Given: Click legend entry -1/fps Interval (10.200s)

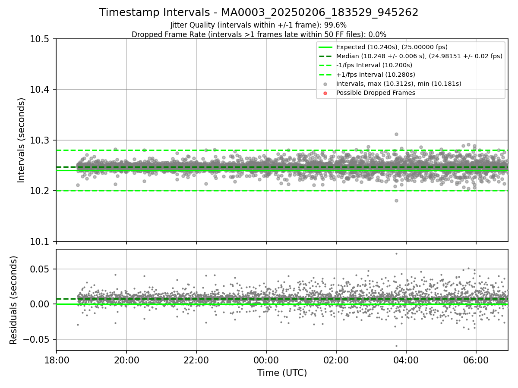Looking at the screenshot, I should coord(374,65).
